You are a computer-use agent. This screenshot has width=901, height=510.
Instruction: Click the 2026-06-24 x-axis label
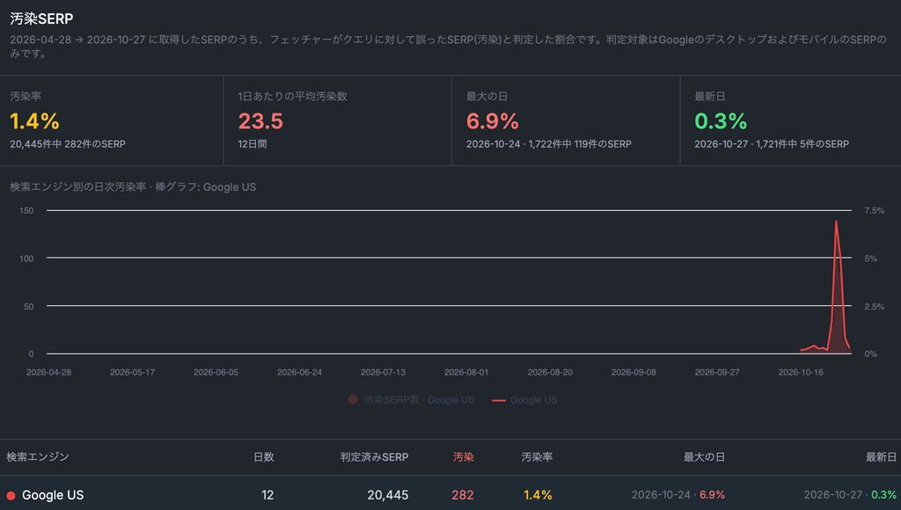[x=299, y=372]
